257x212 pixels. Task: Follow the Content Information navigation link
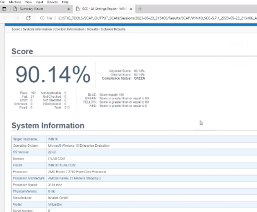pyautogui.click(x=69, y=29)
